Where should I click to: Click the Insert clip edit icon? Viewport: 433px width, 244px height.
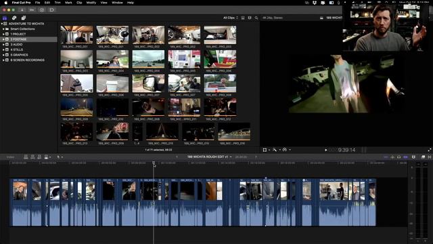click(x=32, y=157)
